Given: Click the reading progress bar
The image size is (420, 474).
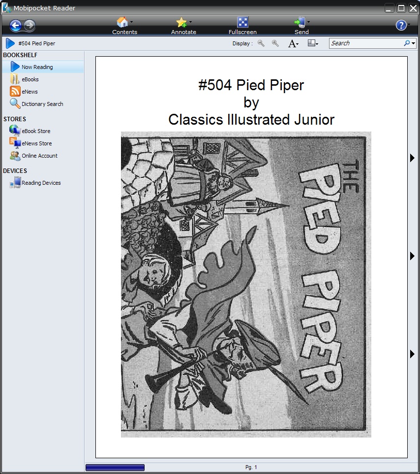Looking at the screenshot, I should (115, 468).
